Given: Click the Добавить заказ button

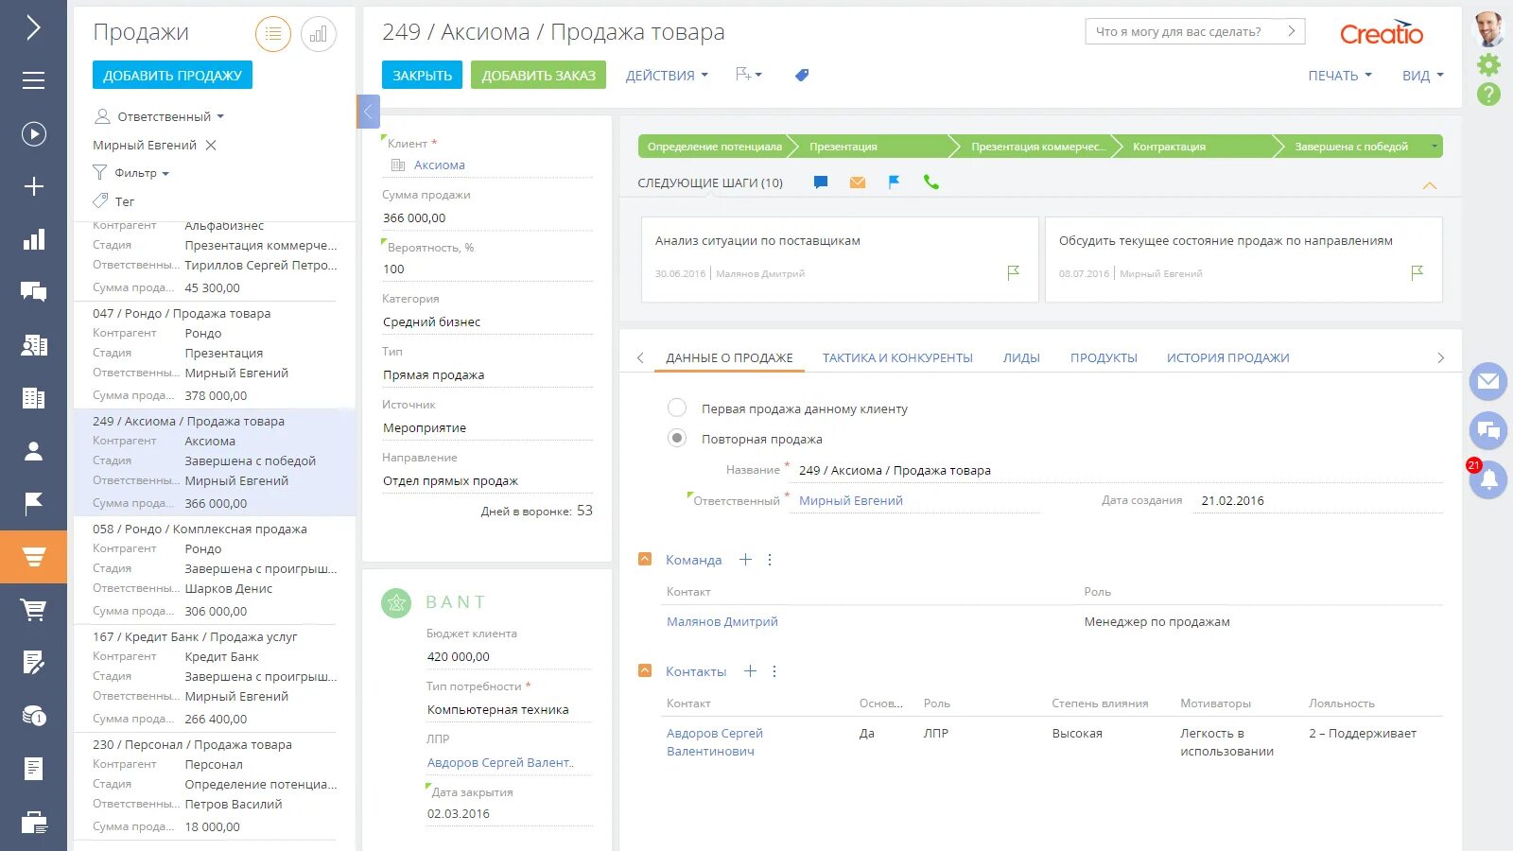Looking at the screenshot, I should 538,76.
